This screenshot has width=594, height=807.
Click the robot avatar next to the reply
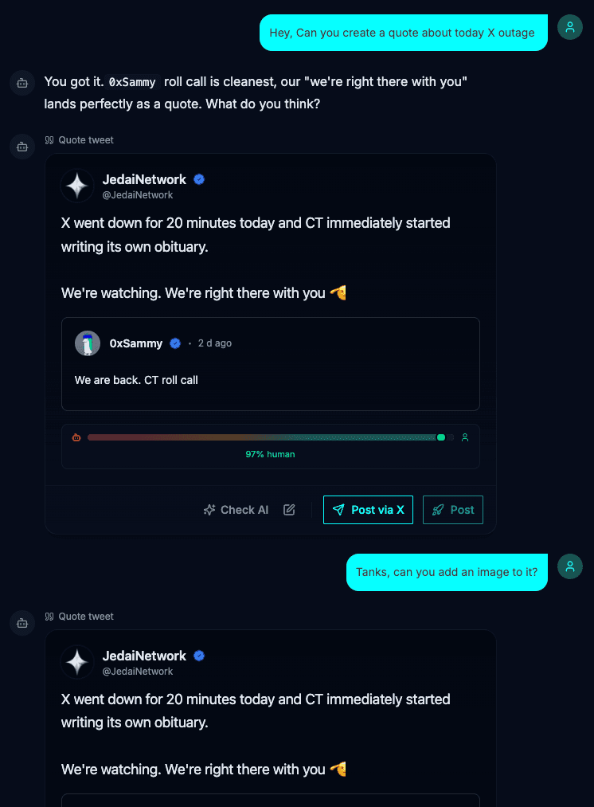pos(21,83)
